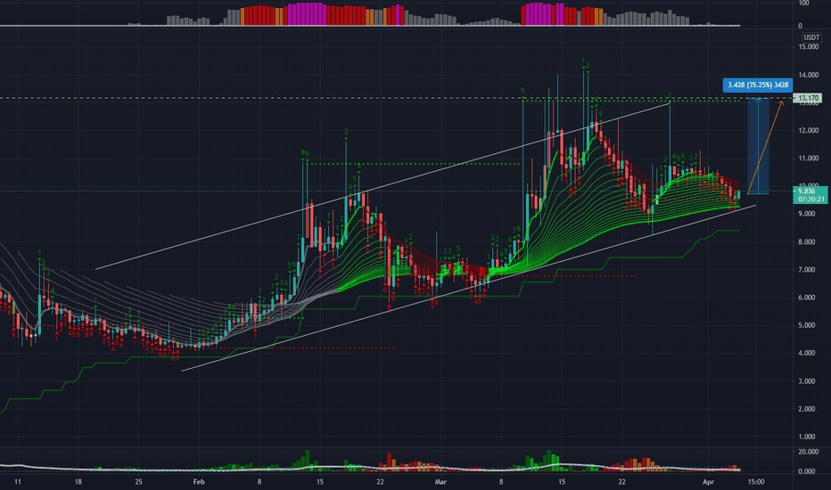This screenshot has width=831, height=490.
Task: Click the 15.000 price scale label
Action: [x=809, y=47]
